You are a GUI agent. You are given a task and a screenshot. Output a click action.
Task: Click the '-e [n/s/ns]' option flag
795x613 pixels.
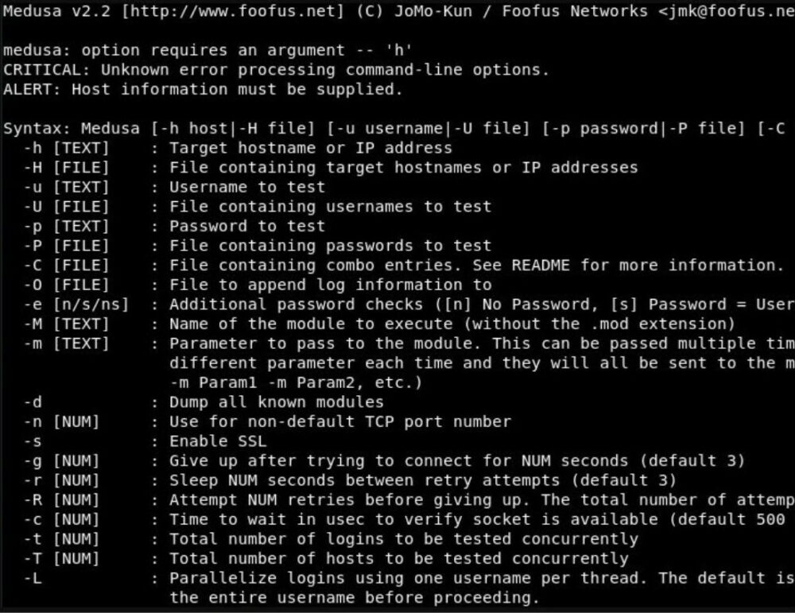tap(76, 305)
